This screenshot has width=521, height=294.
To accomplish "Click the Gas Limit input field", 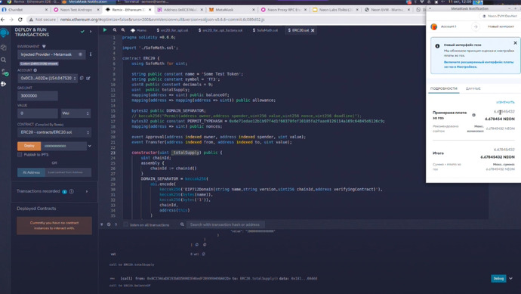I will point(38,96).
